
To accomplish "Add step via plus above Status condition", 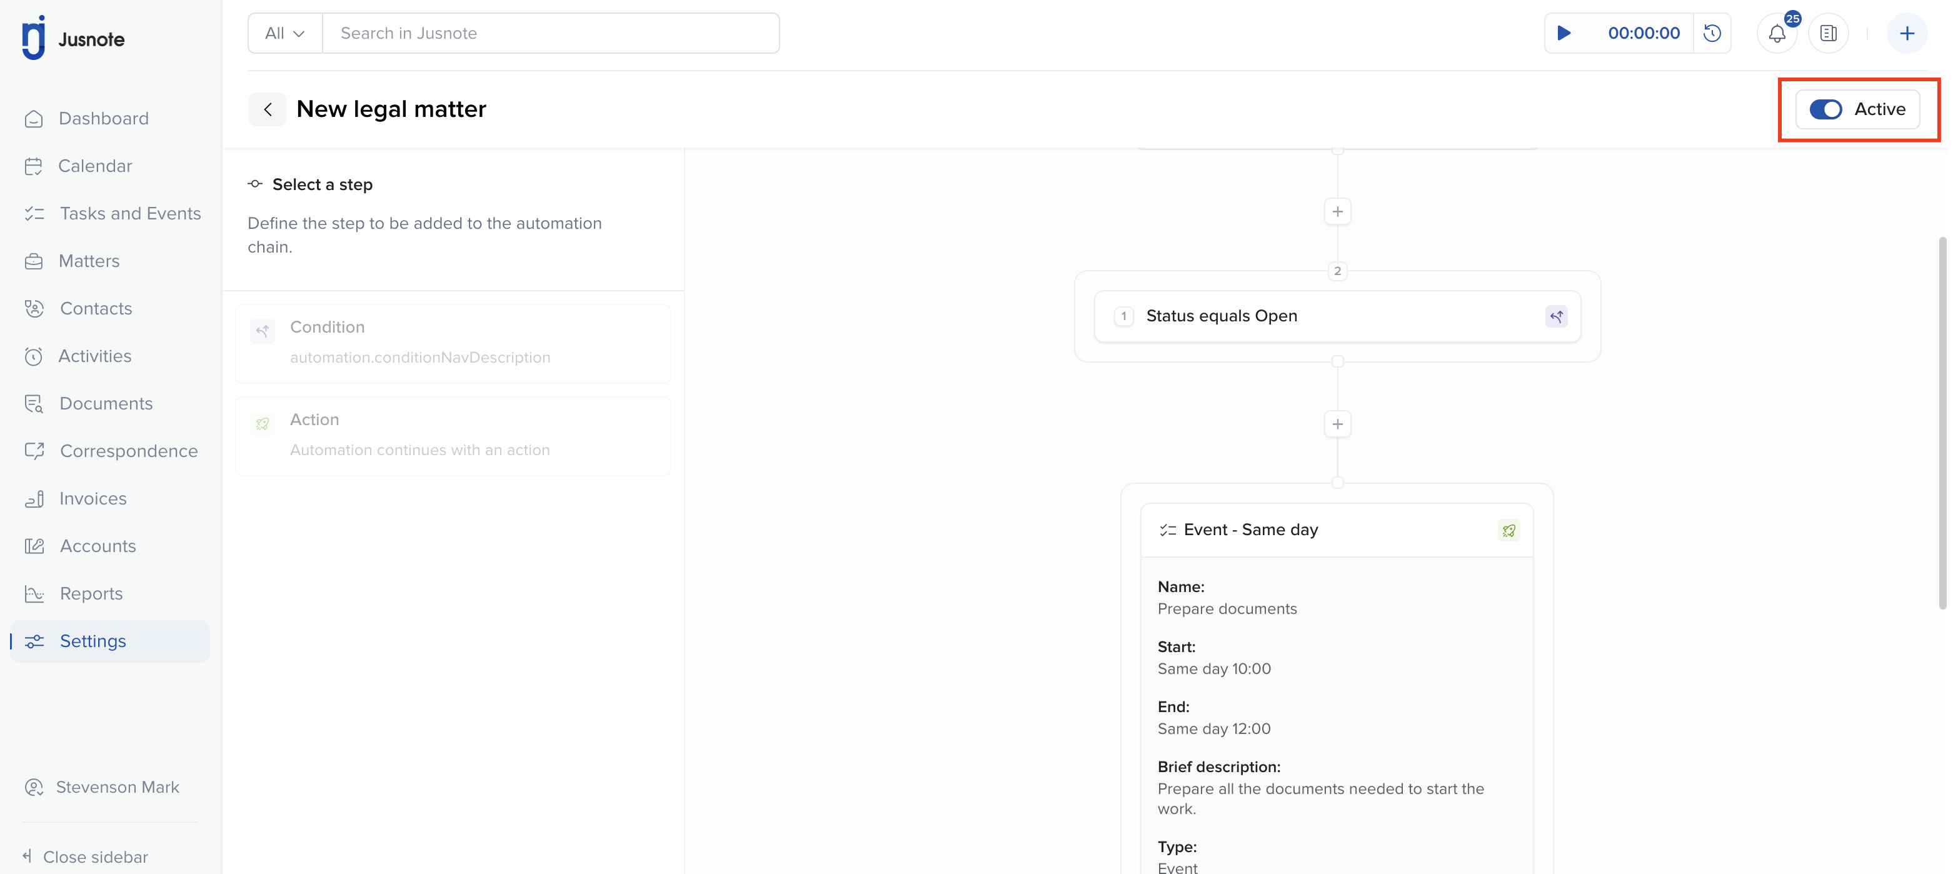I will 1337,211.
